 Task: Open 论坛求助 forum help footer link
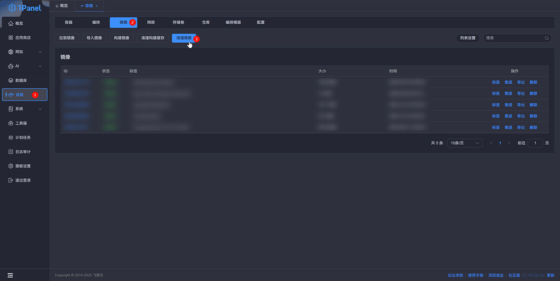coord(456,275)
